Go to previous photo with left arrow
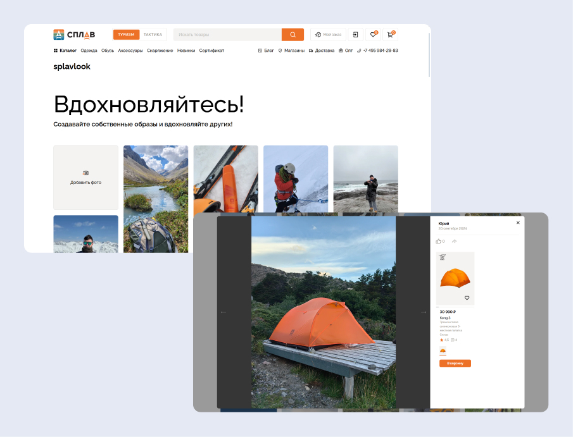This screenshot has width=573, height=437. tap(223, 312)
